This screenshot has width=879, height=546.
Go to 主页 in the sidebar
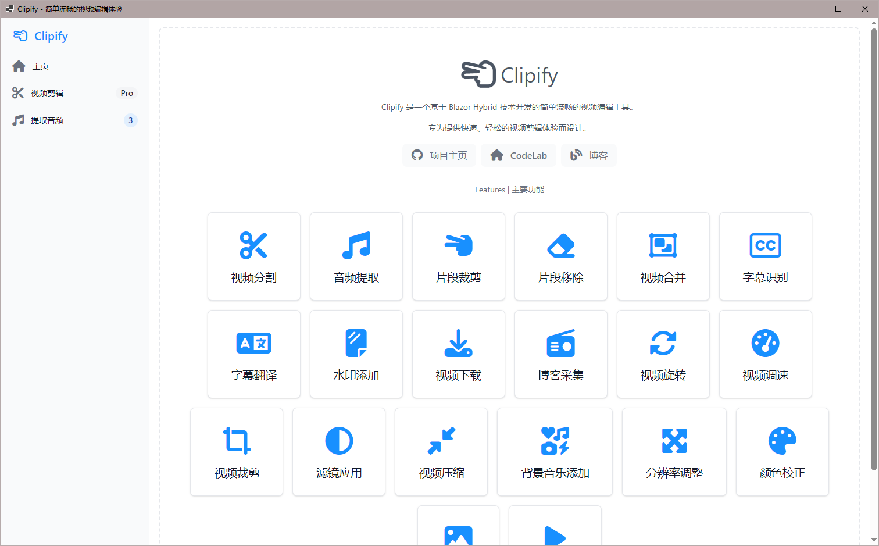(40, 66)
